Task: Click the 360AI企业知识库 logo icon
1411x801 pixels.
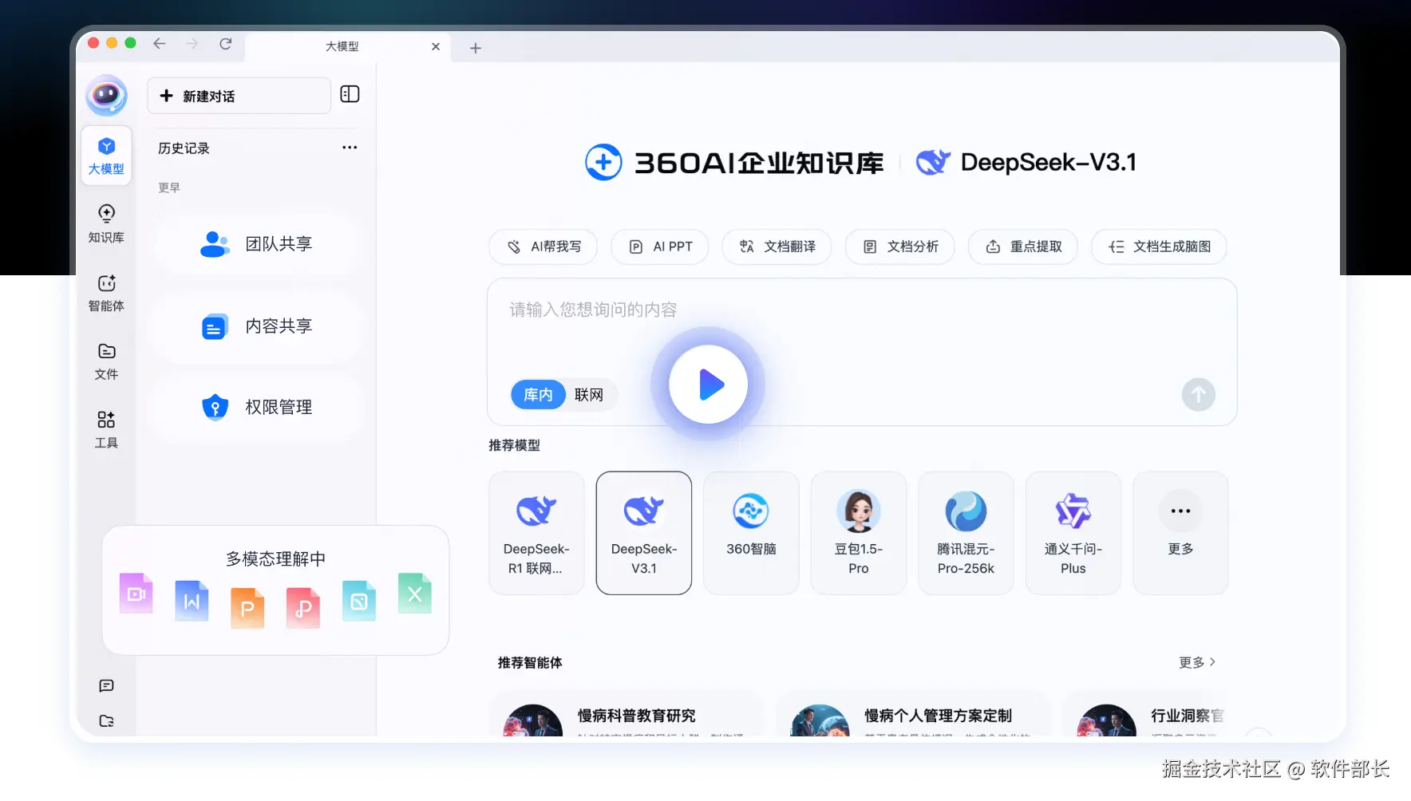Action: pos(603,162)
